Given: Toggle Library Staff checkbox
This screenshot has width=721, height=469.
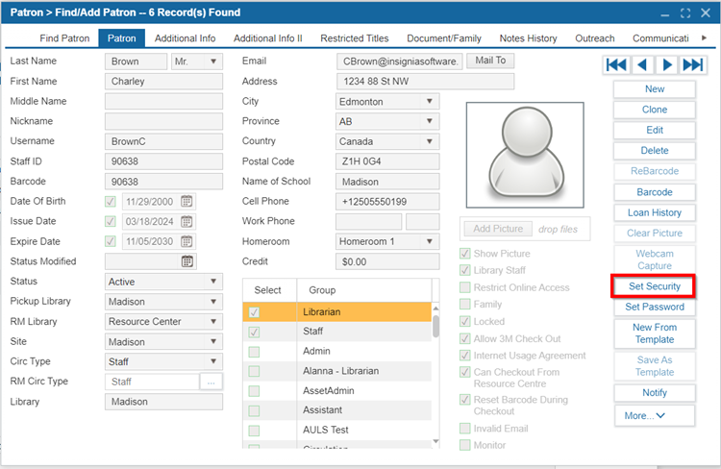Looking at the screenshot, I should [x=465, y=270].
